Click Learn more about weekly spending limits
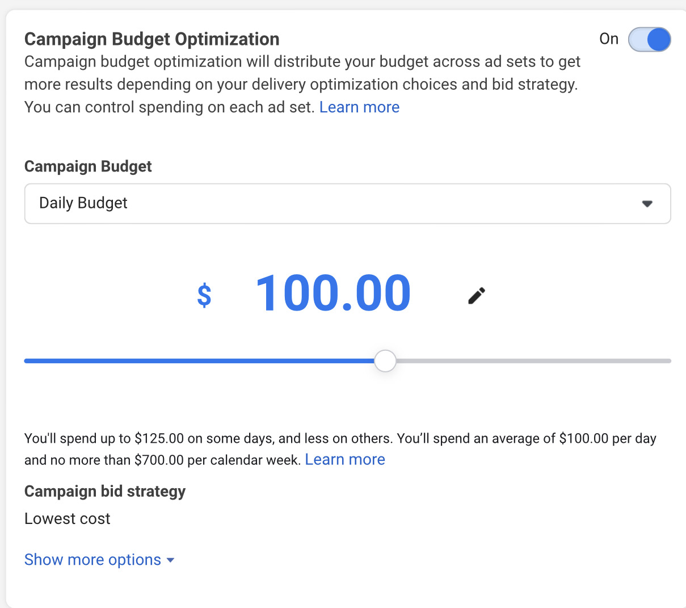This screenshot has width=686, height=608. (x=345, y=459)
